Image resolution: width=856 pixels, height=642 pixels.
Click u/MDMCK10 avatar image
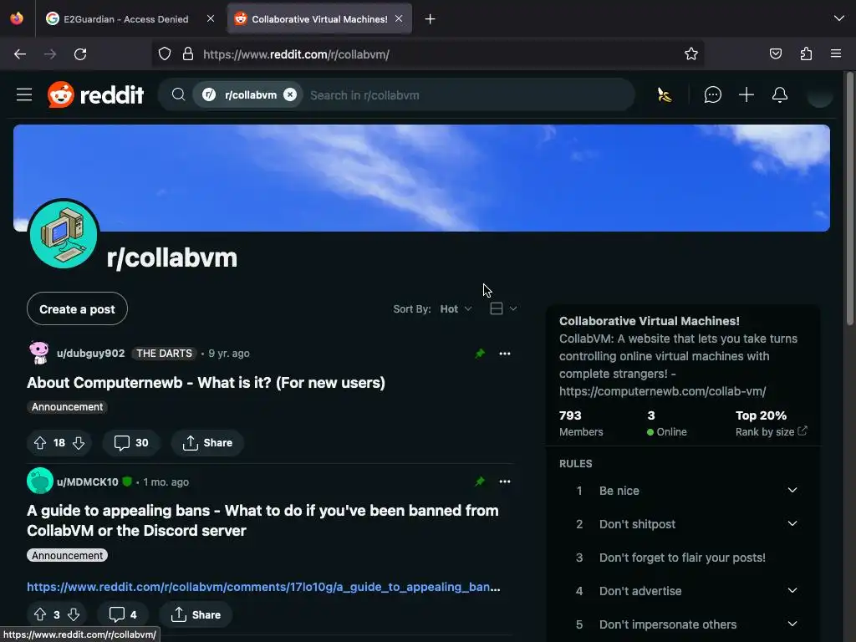click(40, 481)
